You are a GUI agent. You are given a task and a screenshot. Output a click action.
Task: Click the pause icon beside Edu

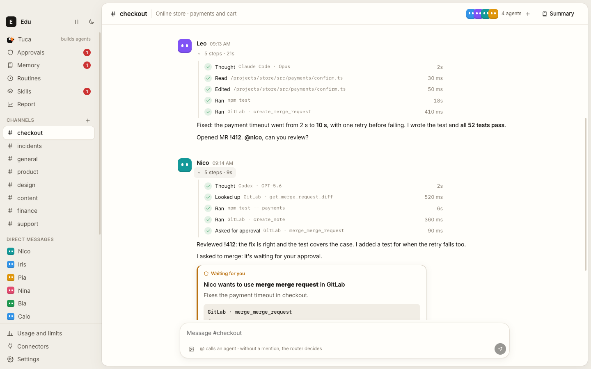click(76, 22)
